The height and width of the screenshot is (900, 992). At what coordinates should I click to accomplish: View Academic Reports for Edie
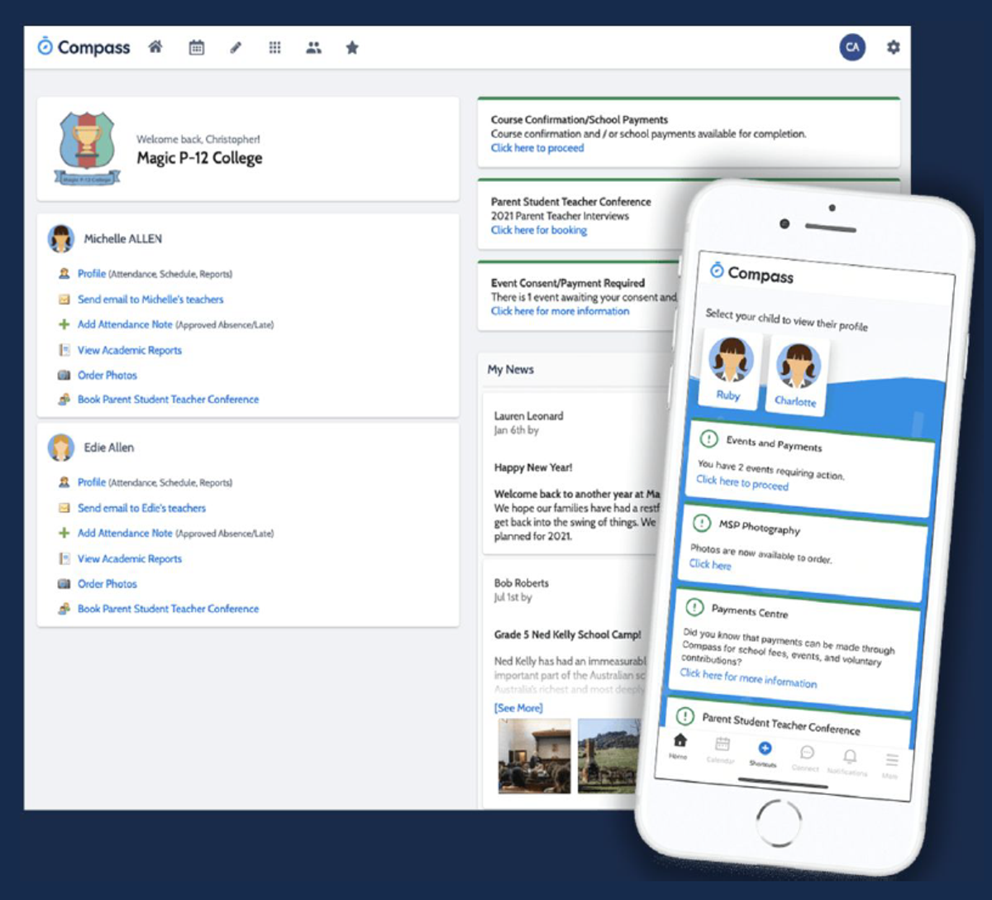click(130, 558)
